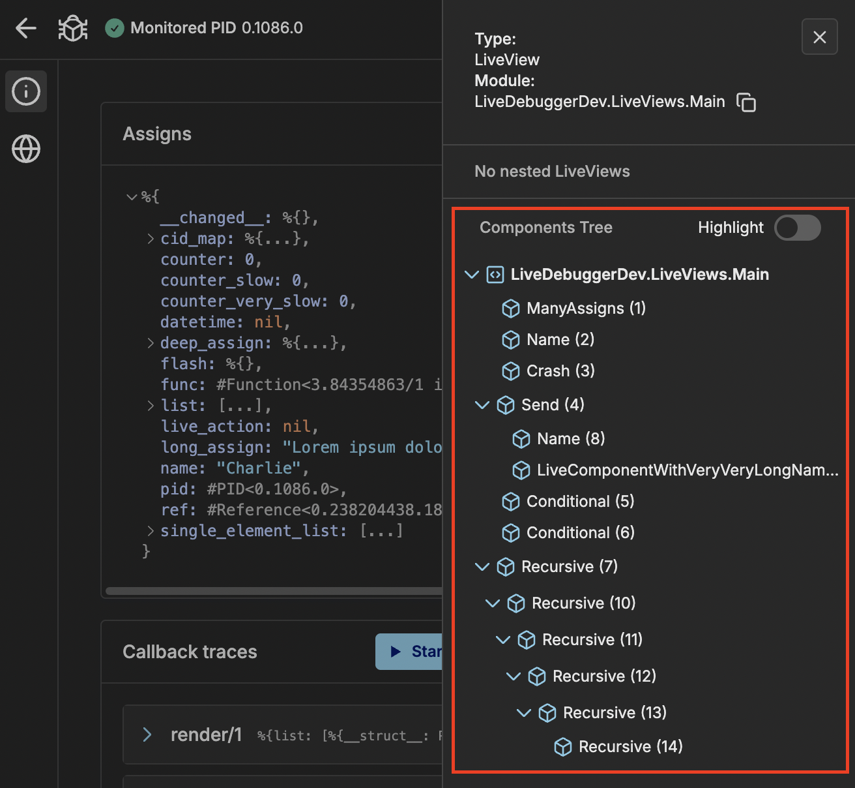The width and height of the screenshot is (855, 788).
Task: Click the cube icon next to Recursive (14)
Action: 563,747
